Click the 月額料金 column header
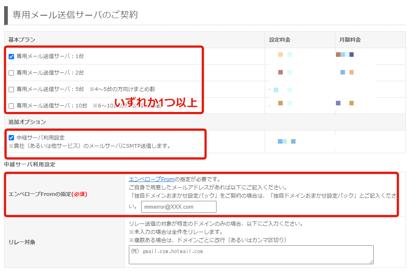Image resolution: width=410 pixels, height=277 pixels. (x=350, y=40)
